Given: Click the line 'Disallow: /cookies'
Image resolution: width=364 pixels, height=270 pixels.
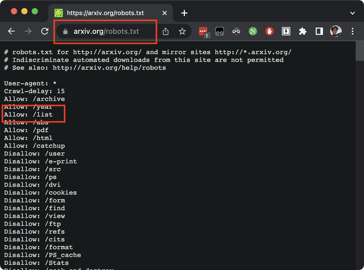Looking at the screenshot, I should tap(41, 193).
